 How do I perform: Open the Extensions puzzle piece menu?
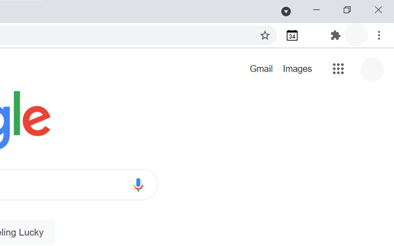click(336, 35)
